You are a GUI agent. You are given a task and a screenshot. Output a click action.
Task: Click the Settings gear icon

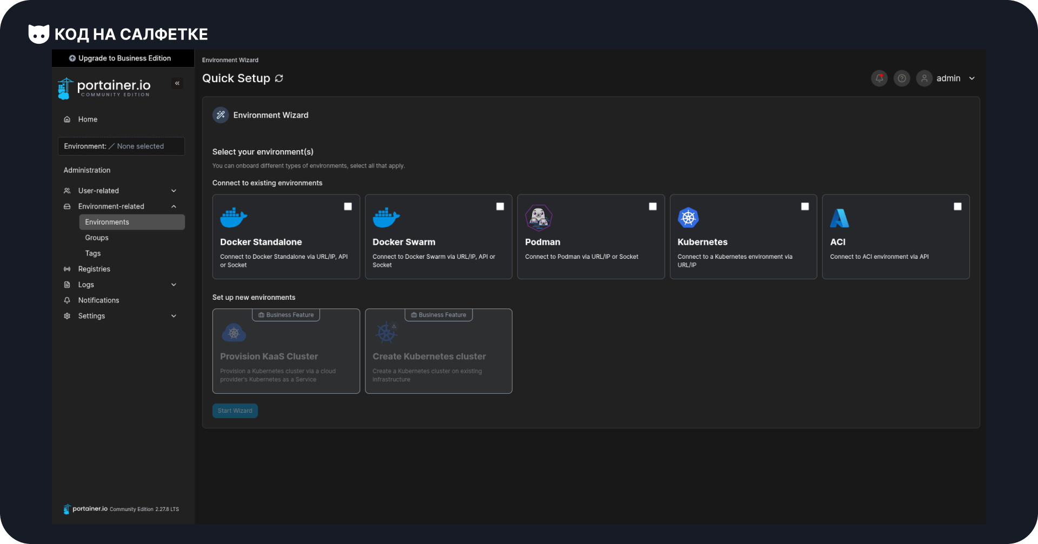(x=67, y=316)
